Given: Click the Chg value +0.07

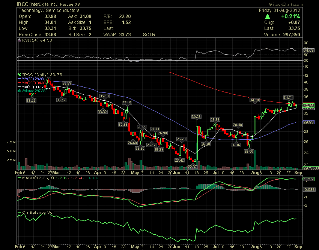Looking at the screenshot, I should click(x=294, y=22).
